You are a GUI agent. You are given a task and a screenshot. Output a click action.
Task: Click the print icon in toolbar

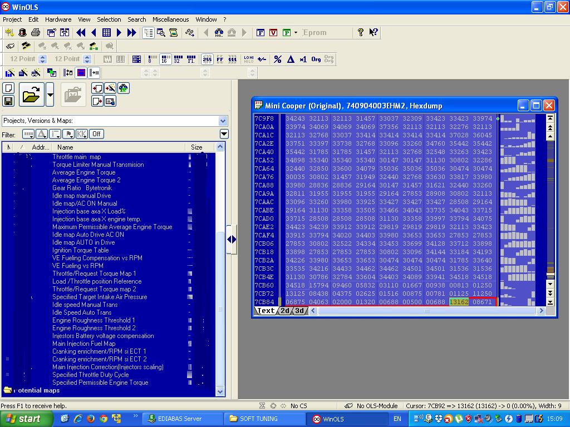(x=36, y=33)
